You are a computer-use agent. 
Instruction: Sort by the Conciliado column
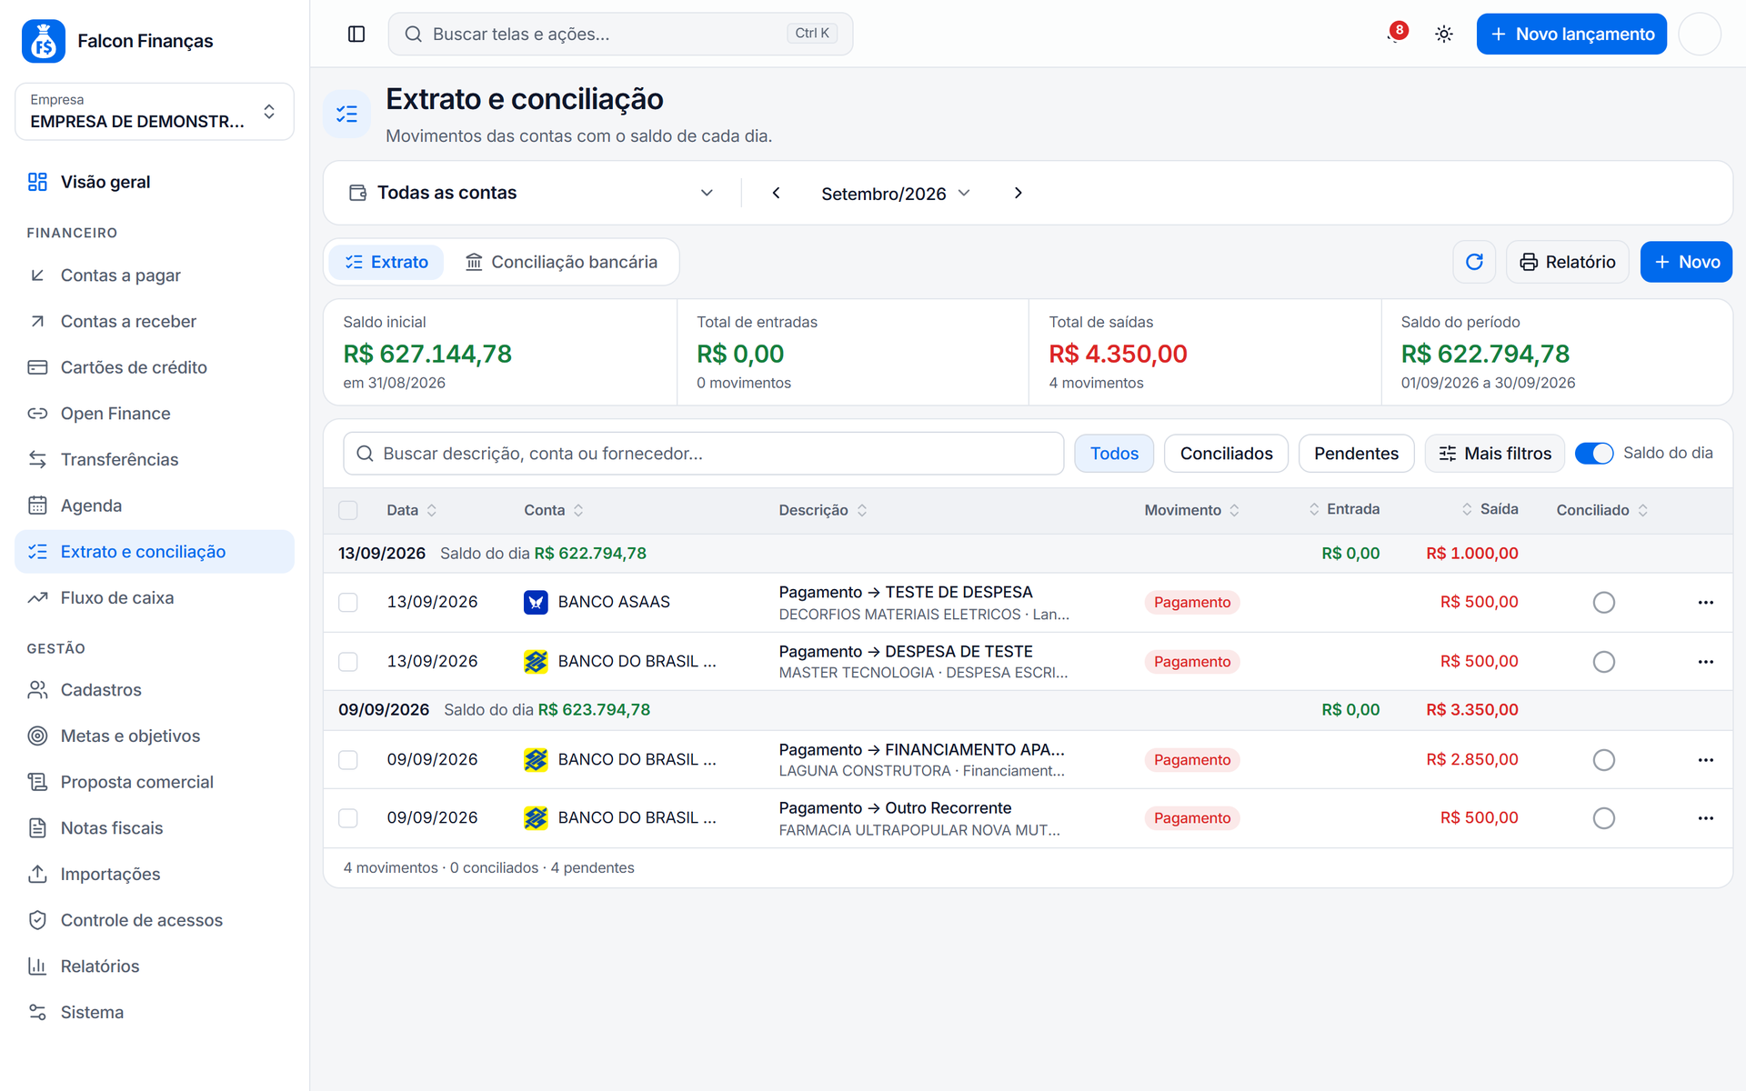[1602, 510]
